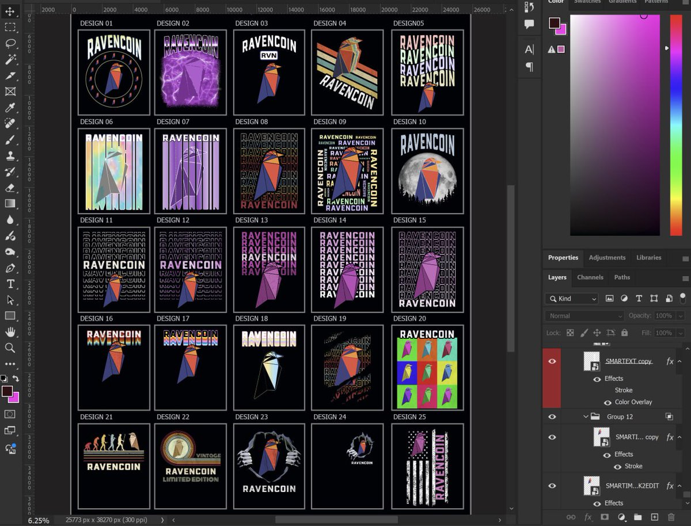The height and width of the screenshot is (526, 691).
Task: Open the Fill slider dropdown arrow
Action: point(681,333)
